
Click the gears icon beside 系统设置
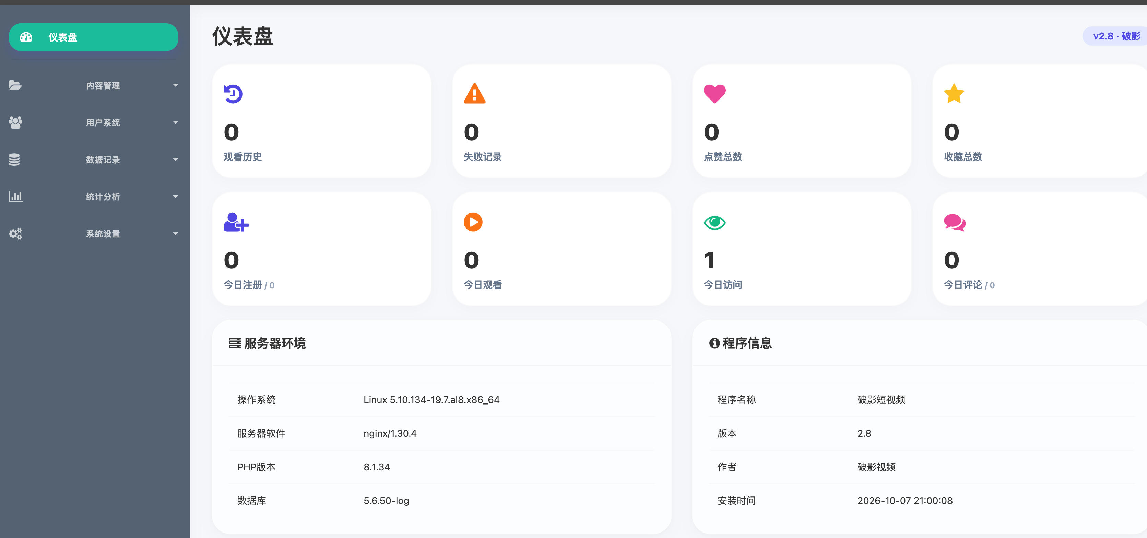15,233
